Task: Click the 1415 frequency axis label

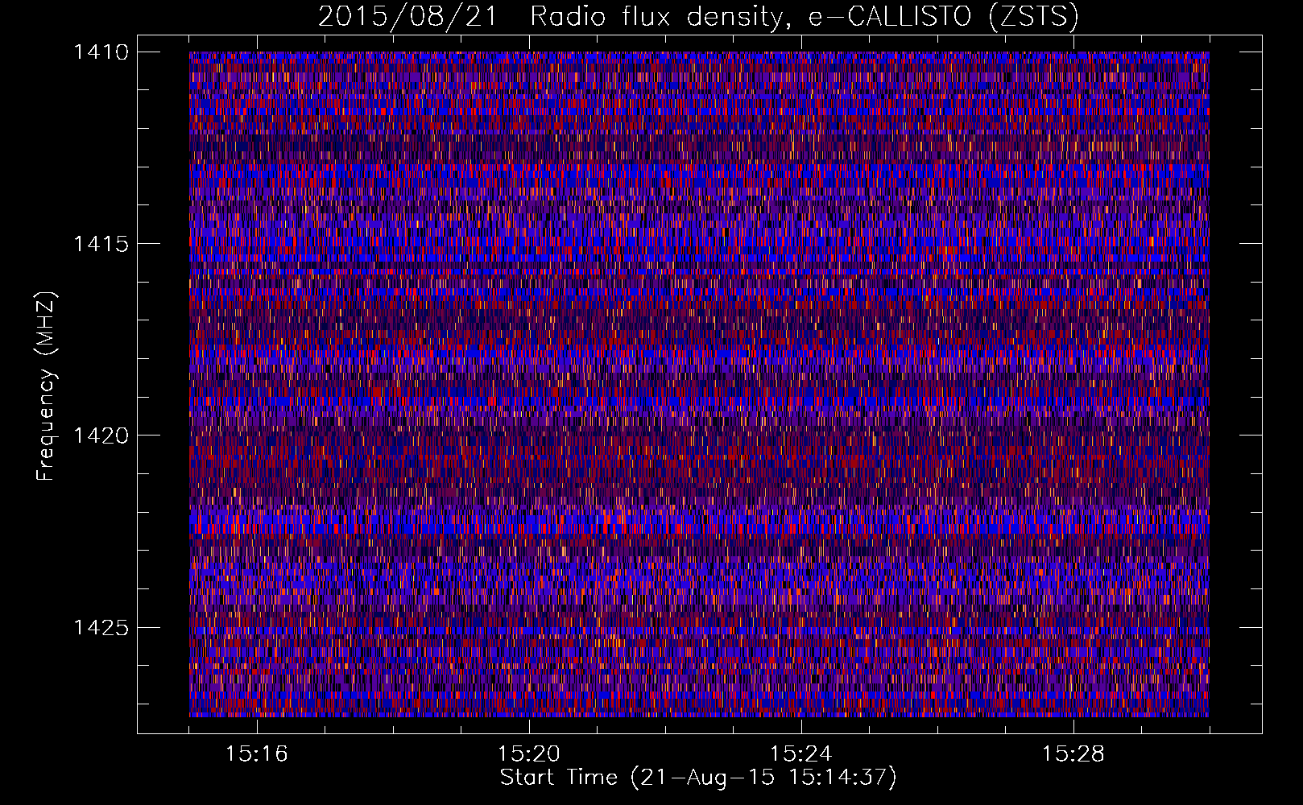Action: coord(101,244)
